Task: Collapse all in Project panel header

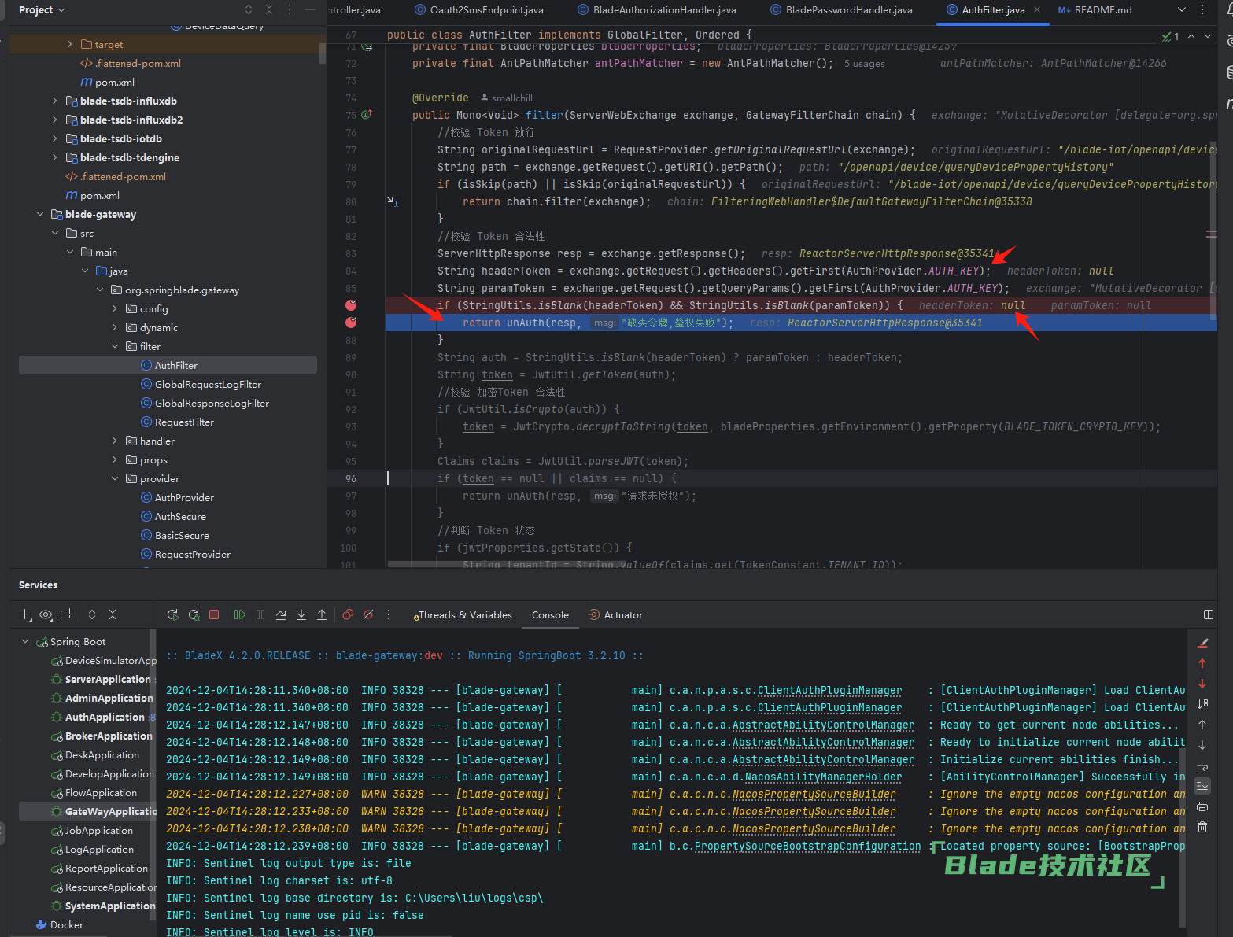Action: [269, 9]
